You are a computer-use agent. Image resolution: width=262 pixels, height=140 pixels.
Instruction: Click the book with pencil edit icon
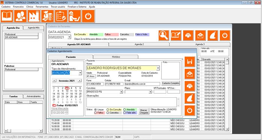[x=176, y=35]
